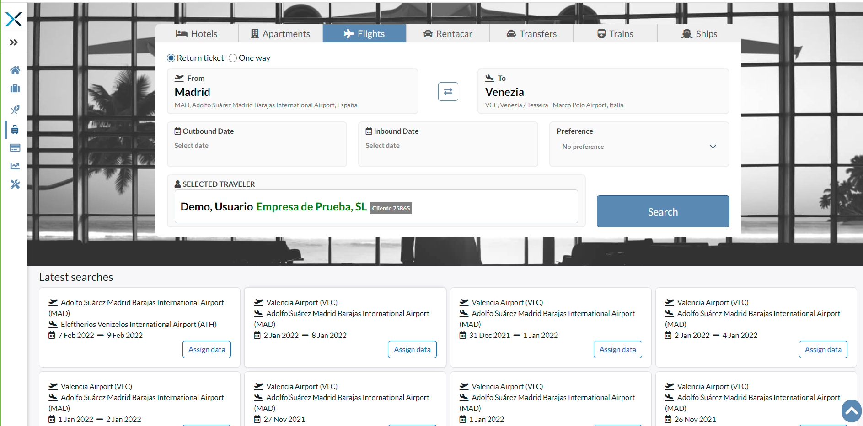Open the wrench and screwdriver sidebar icon
This screenshot has height=426, width=863.
15,184
